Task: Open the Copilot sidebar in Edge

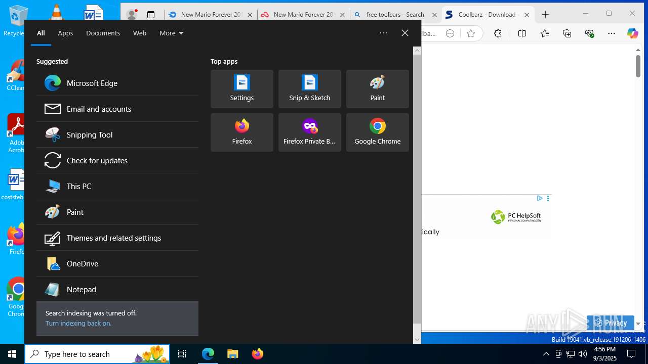Action: (x=633, y=33)
